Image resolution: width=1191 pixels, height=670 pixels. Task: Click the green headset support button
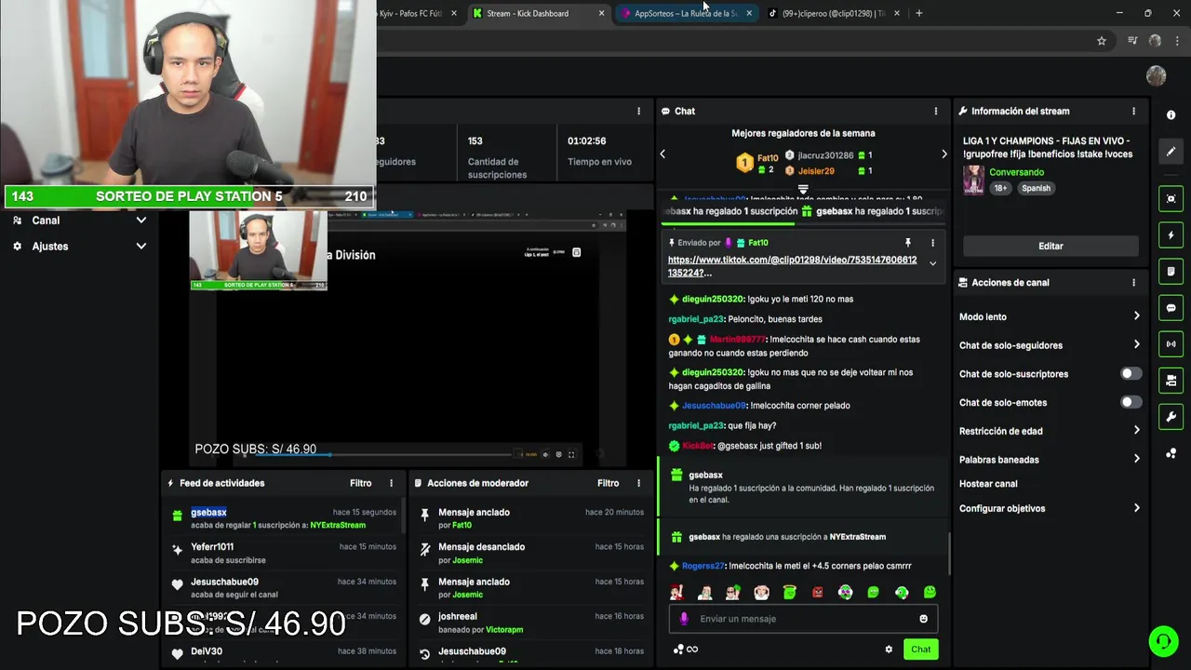tap(1162, 641)
